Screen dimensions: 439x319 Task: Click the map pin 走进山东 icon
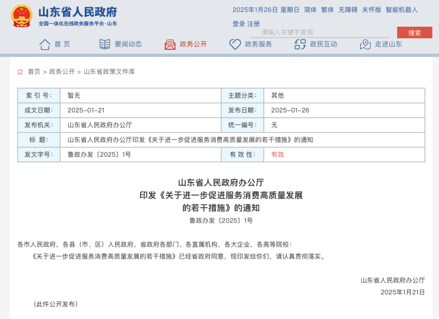pyautogui.click(x=365, y=44)
